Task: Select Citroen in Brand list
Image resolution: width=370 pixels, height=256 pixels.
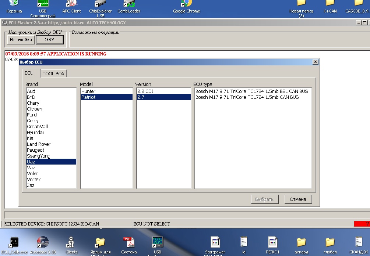Action: pos(51,109)
